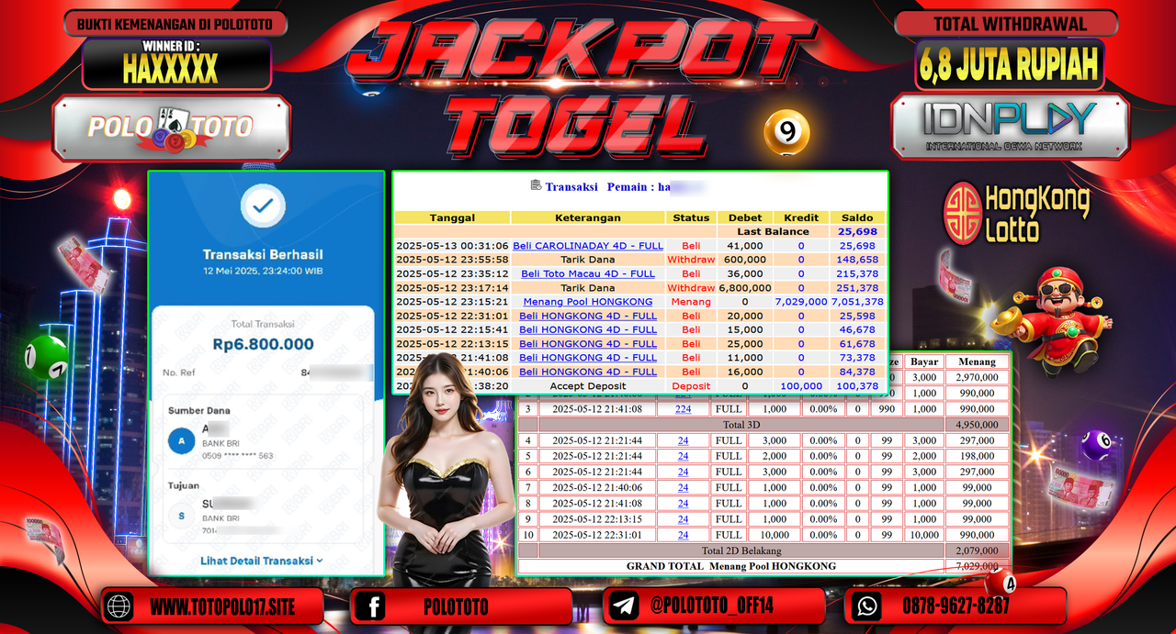Click the Total 2D Belakang row
1176x634 pixels.
[x=763, y=550]
